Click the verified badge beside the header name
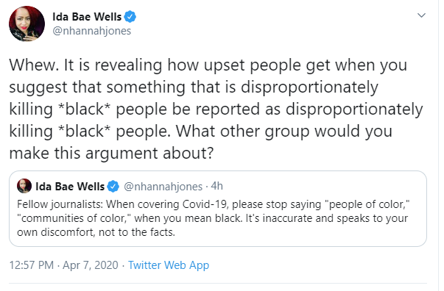This screenshot has width=444, height=291. [130, 17]
